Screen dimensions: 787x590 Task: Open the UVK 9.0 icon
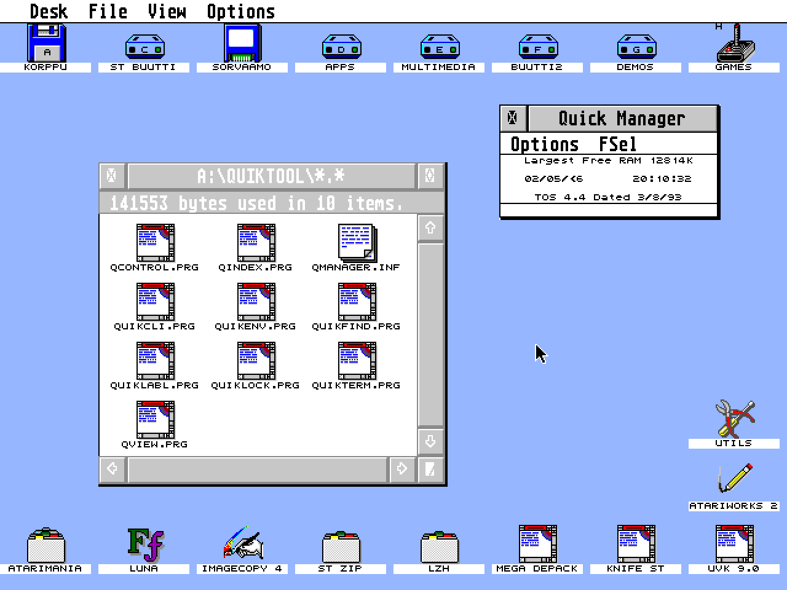click(733, 543)
